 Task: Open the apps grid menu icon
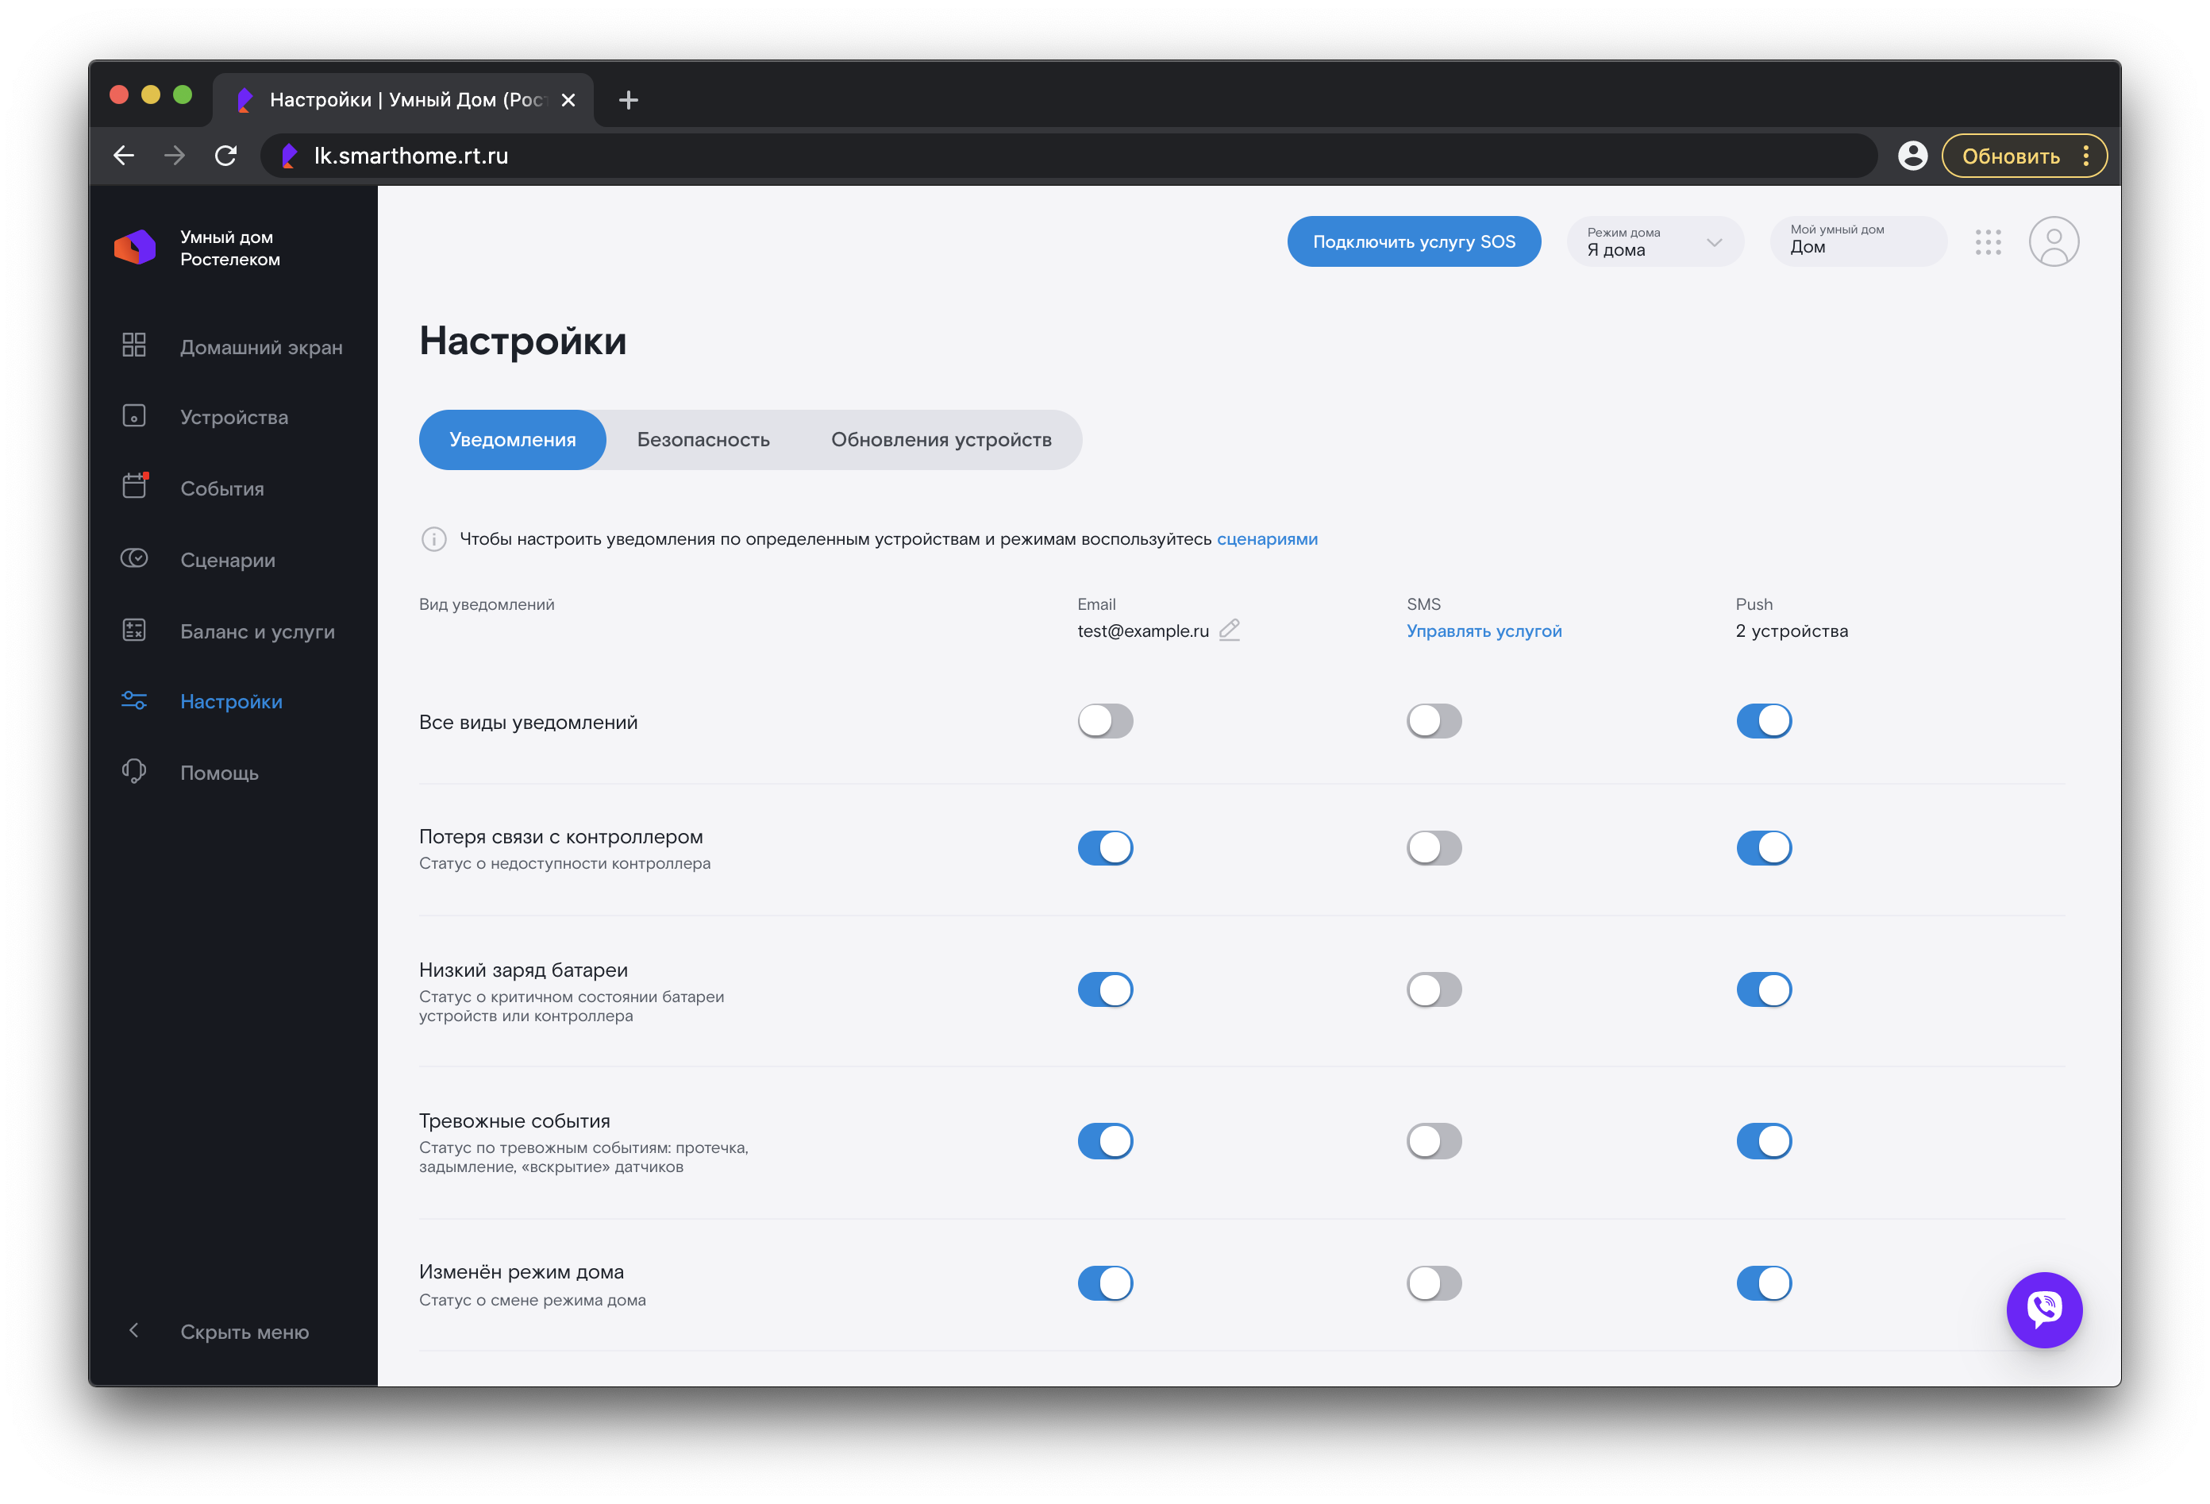pos(1988,241)
